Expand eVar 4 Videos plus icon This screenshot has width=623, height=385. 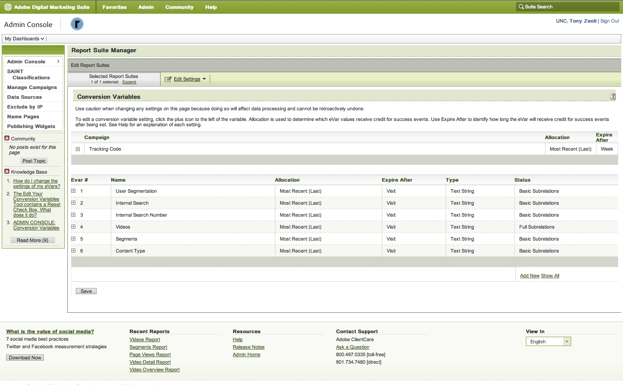point(74,227)
